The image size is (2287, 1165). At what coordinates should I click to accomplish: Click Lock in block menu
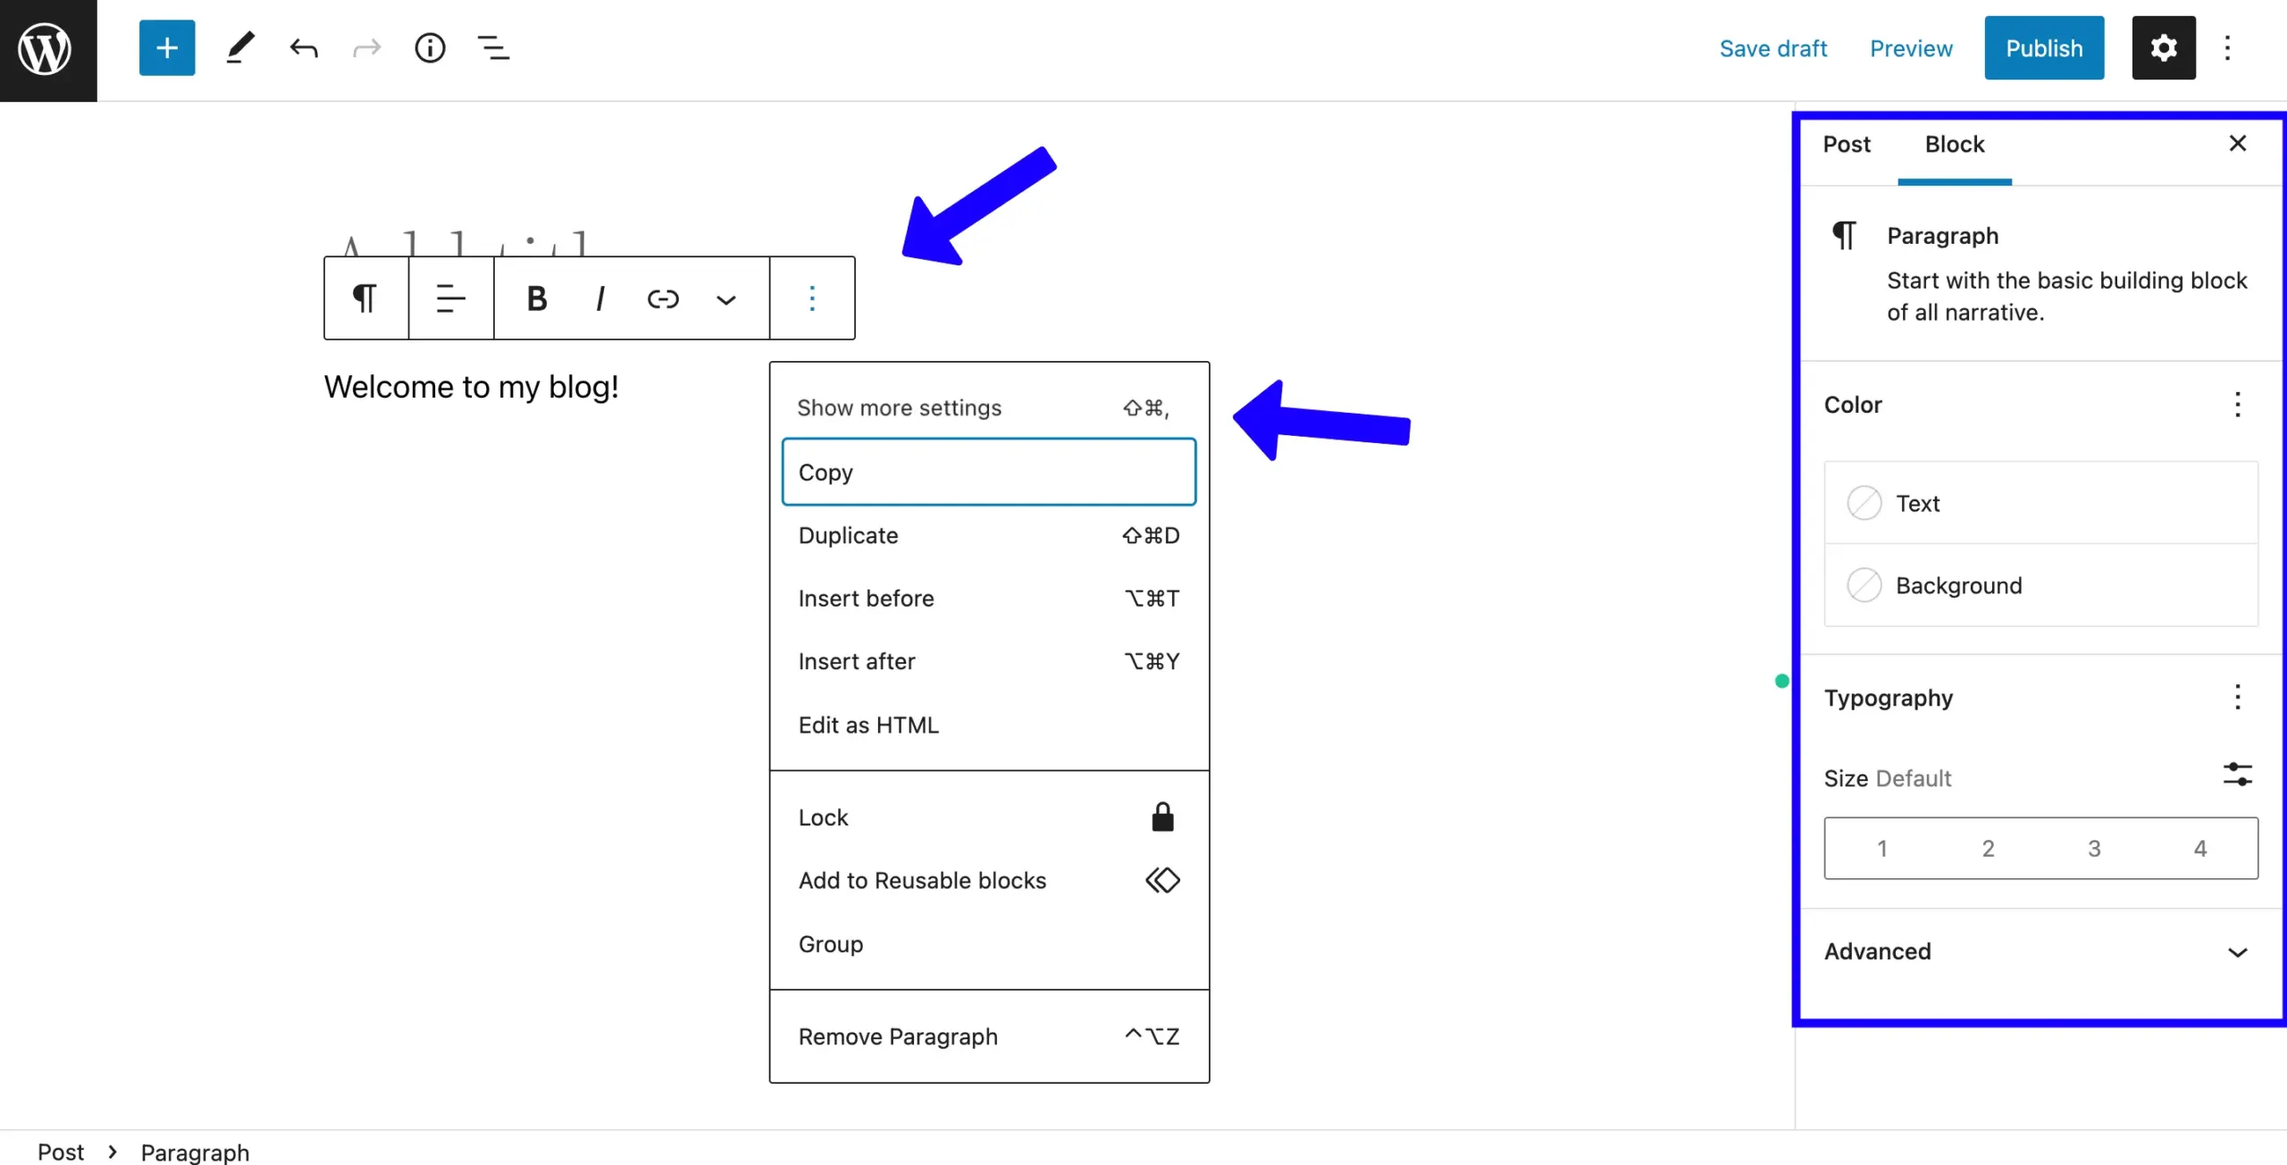989,817
